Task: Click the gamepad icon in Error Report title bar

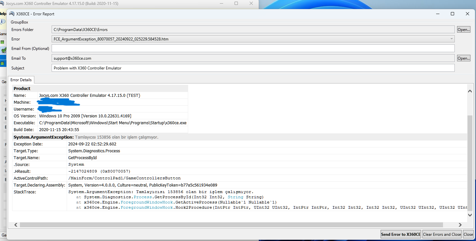Action: (12, 14)
